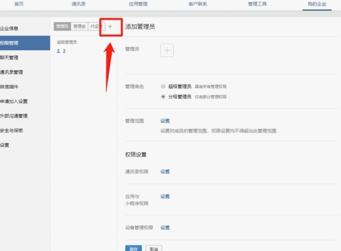Open 安全与保密 in the sidebar
This screenshot has height=251, width=341.
coord(11,130)
